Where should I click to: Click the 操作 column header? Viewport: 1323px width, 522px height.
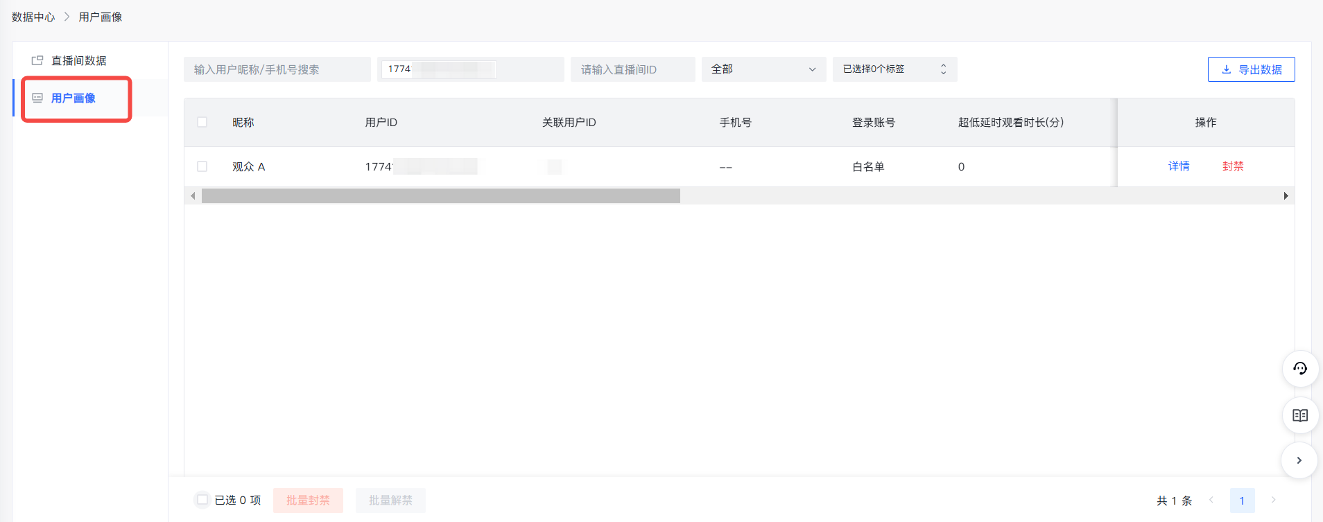(1205, 122)
